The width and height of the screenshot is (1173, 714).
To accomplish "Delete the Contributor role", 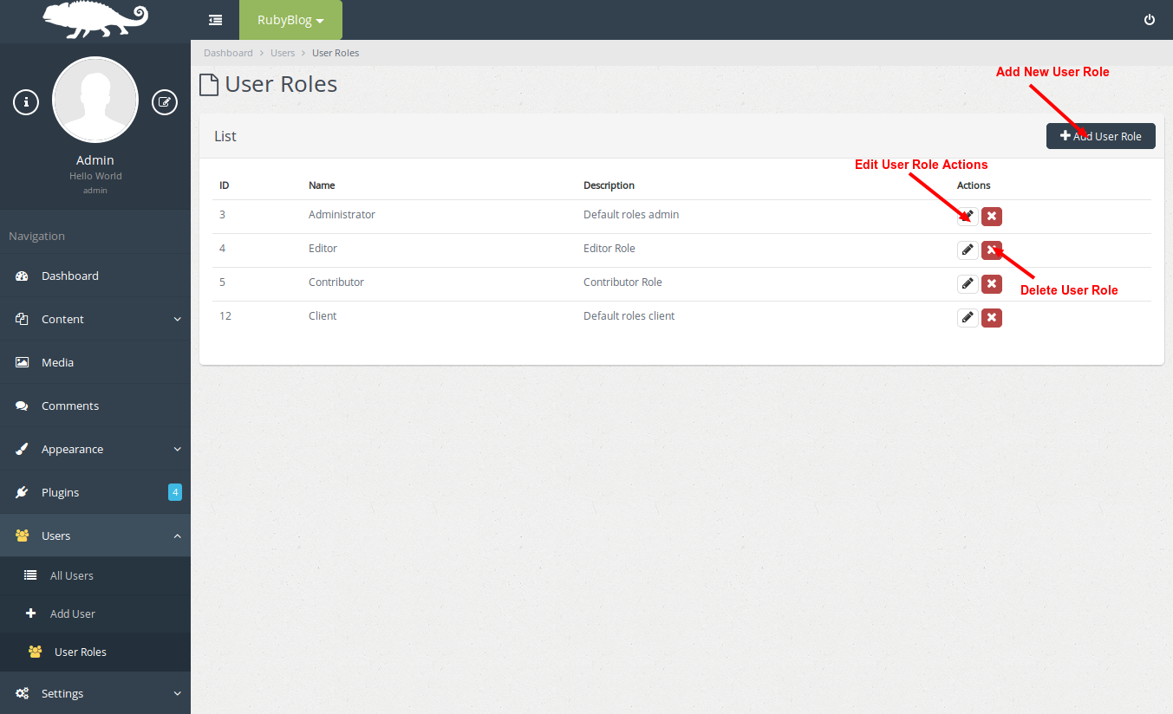I will click(992, 284).
